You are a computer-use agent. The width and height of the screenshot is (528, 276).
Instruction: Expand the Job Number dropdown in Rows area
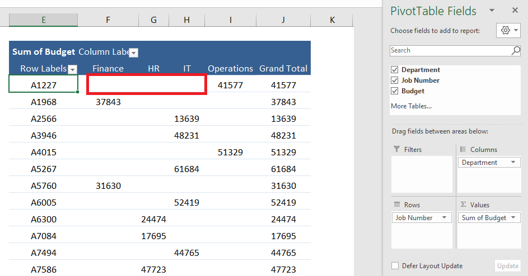(445, 217)
